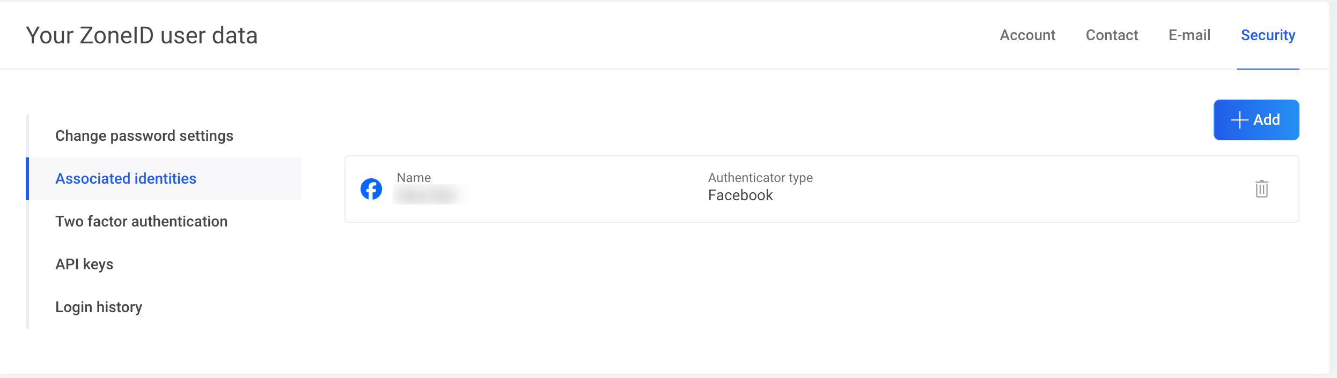Select the Security tab

coord(1268,35)
